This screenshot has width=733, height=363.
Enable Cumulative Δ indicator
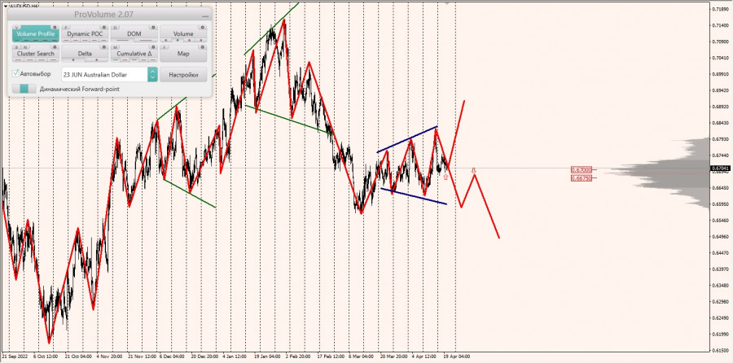(x=134, y=53)
